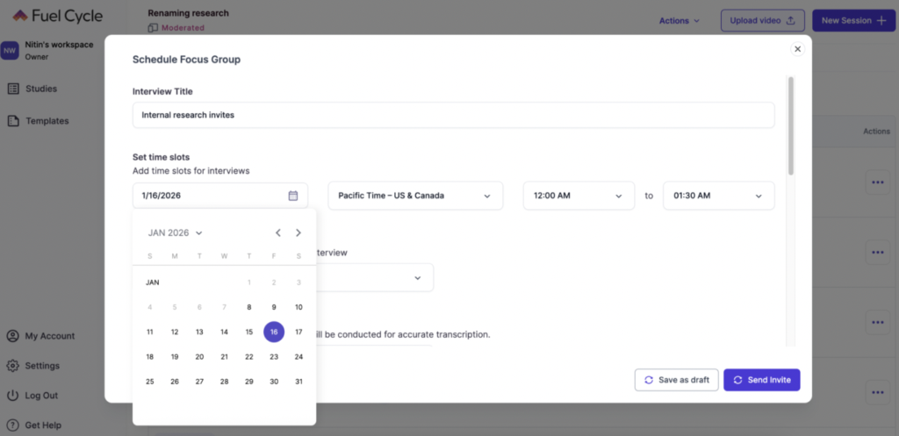Click the Interview Title input field
Image resolution: width=899 pixels, height=436 pixels.
[x=453, y=115]
